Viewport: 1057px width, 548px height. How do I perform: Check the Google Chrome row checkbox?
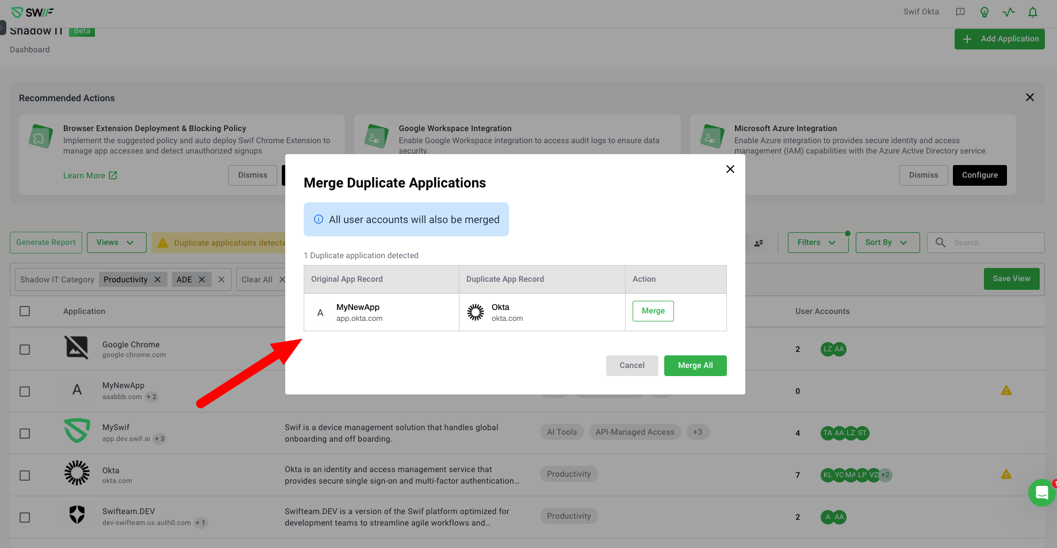coord(25,350)
